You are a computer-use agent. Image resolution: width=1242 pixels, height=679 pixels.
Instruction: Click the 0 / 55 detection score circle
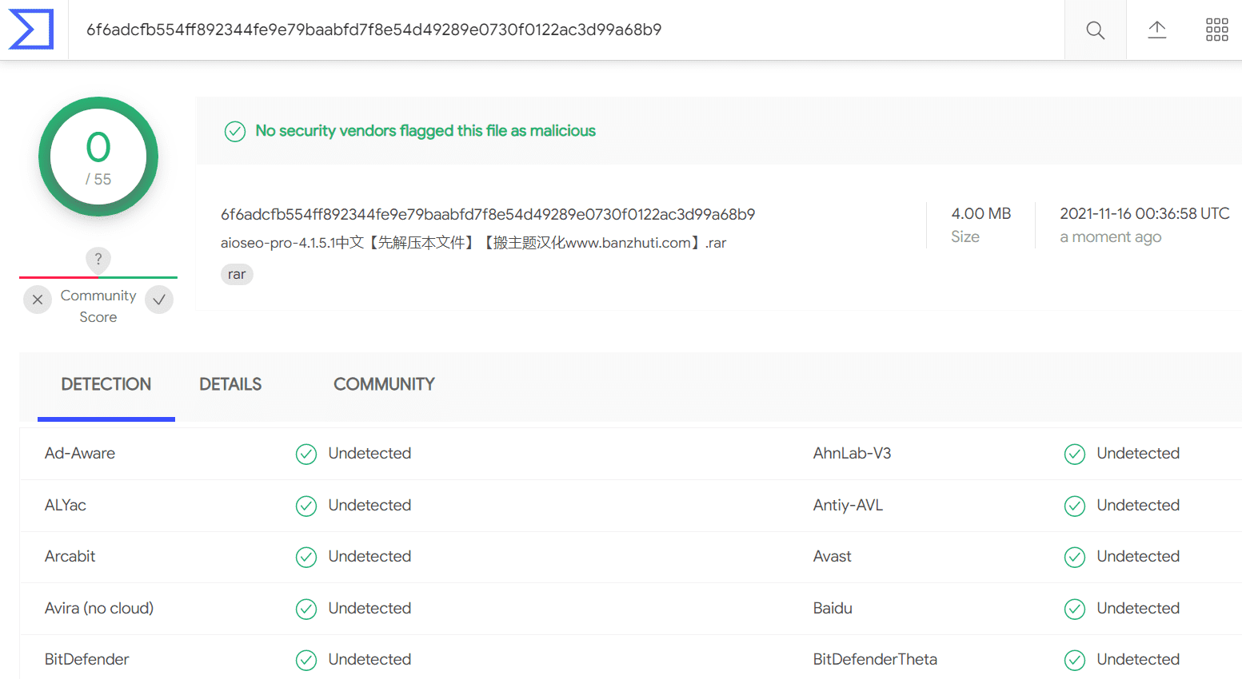point(98,157)
